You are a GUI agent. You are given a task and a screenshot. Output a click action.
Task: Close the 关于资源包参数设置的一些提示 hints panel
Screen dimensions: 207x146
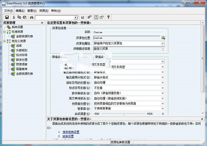coord(202,119)
